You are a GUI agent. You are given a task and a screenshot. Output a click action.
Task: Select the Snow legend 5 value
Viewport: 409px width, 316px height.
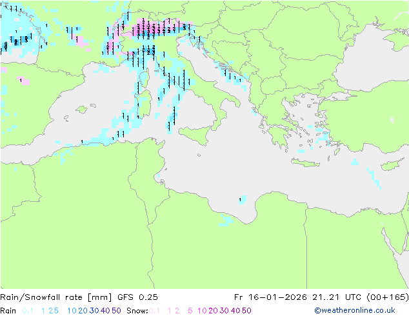190,311
